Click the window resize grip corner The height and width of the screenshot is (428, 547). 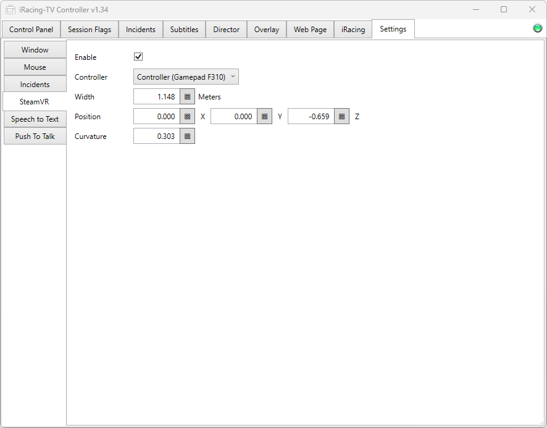[542, 423]
